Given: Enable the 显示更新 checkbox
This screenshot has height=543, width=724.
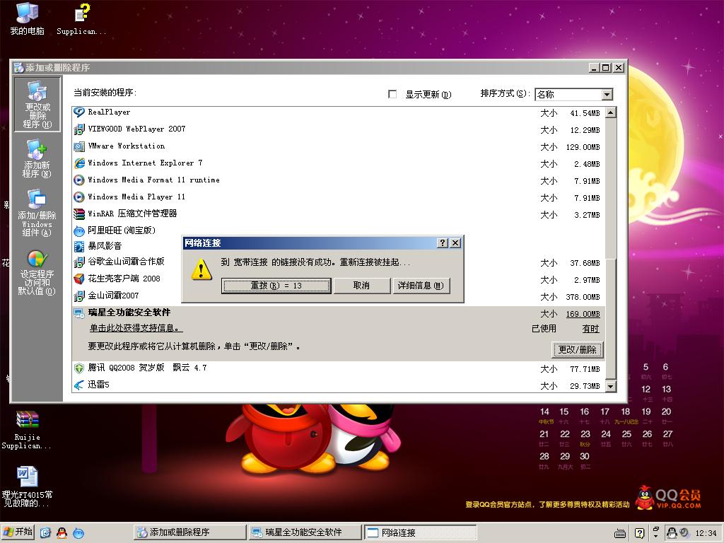Looking at the screenshot, I should click(x=392, y=94).
